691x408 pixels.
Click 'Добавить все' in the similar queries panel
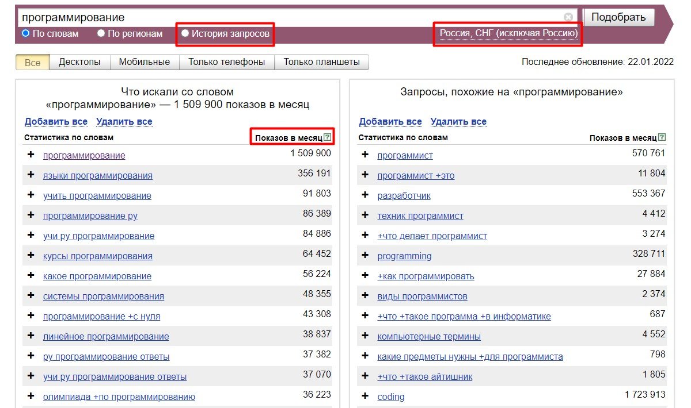point(390,121)
